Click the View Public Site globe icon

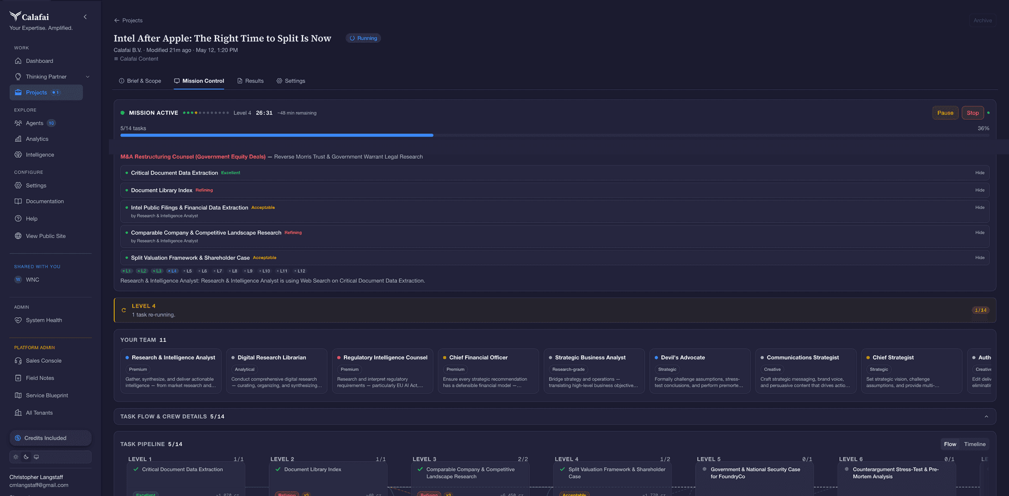pyautogui.click(x=18, y=236)
